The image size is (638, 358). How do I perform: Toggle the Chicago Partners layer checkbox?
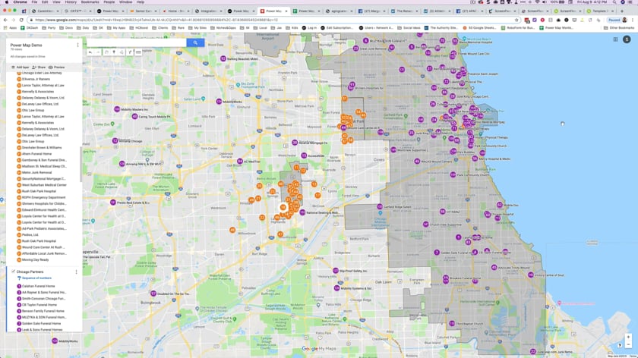14,272
